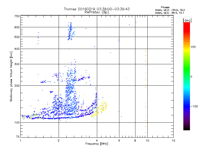The width and height of the screenshot is (204, 153).
Task: Click y-axis tick label '300'
Action: pos(17,64)
